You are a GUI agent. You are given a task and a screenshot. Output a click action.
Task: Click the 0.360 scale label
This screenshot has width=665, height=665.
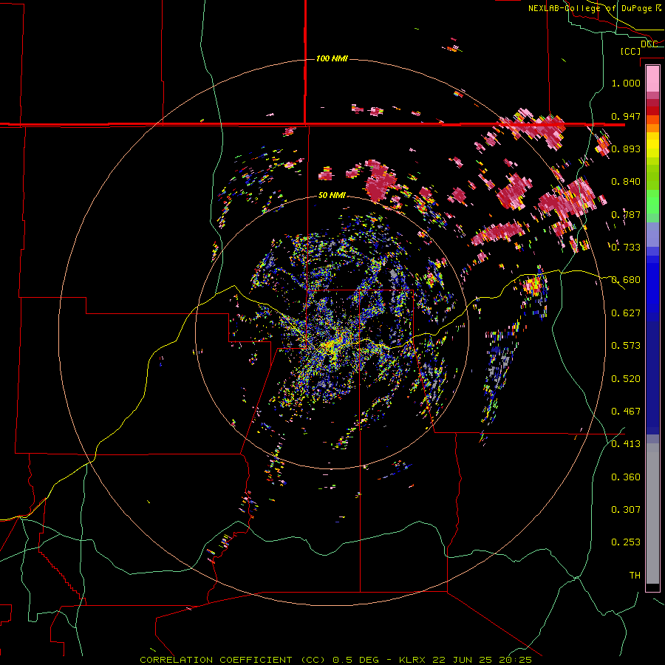[626, 477]
